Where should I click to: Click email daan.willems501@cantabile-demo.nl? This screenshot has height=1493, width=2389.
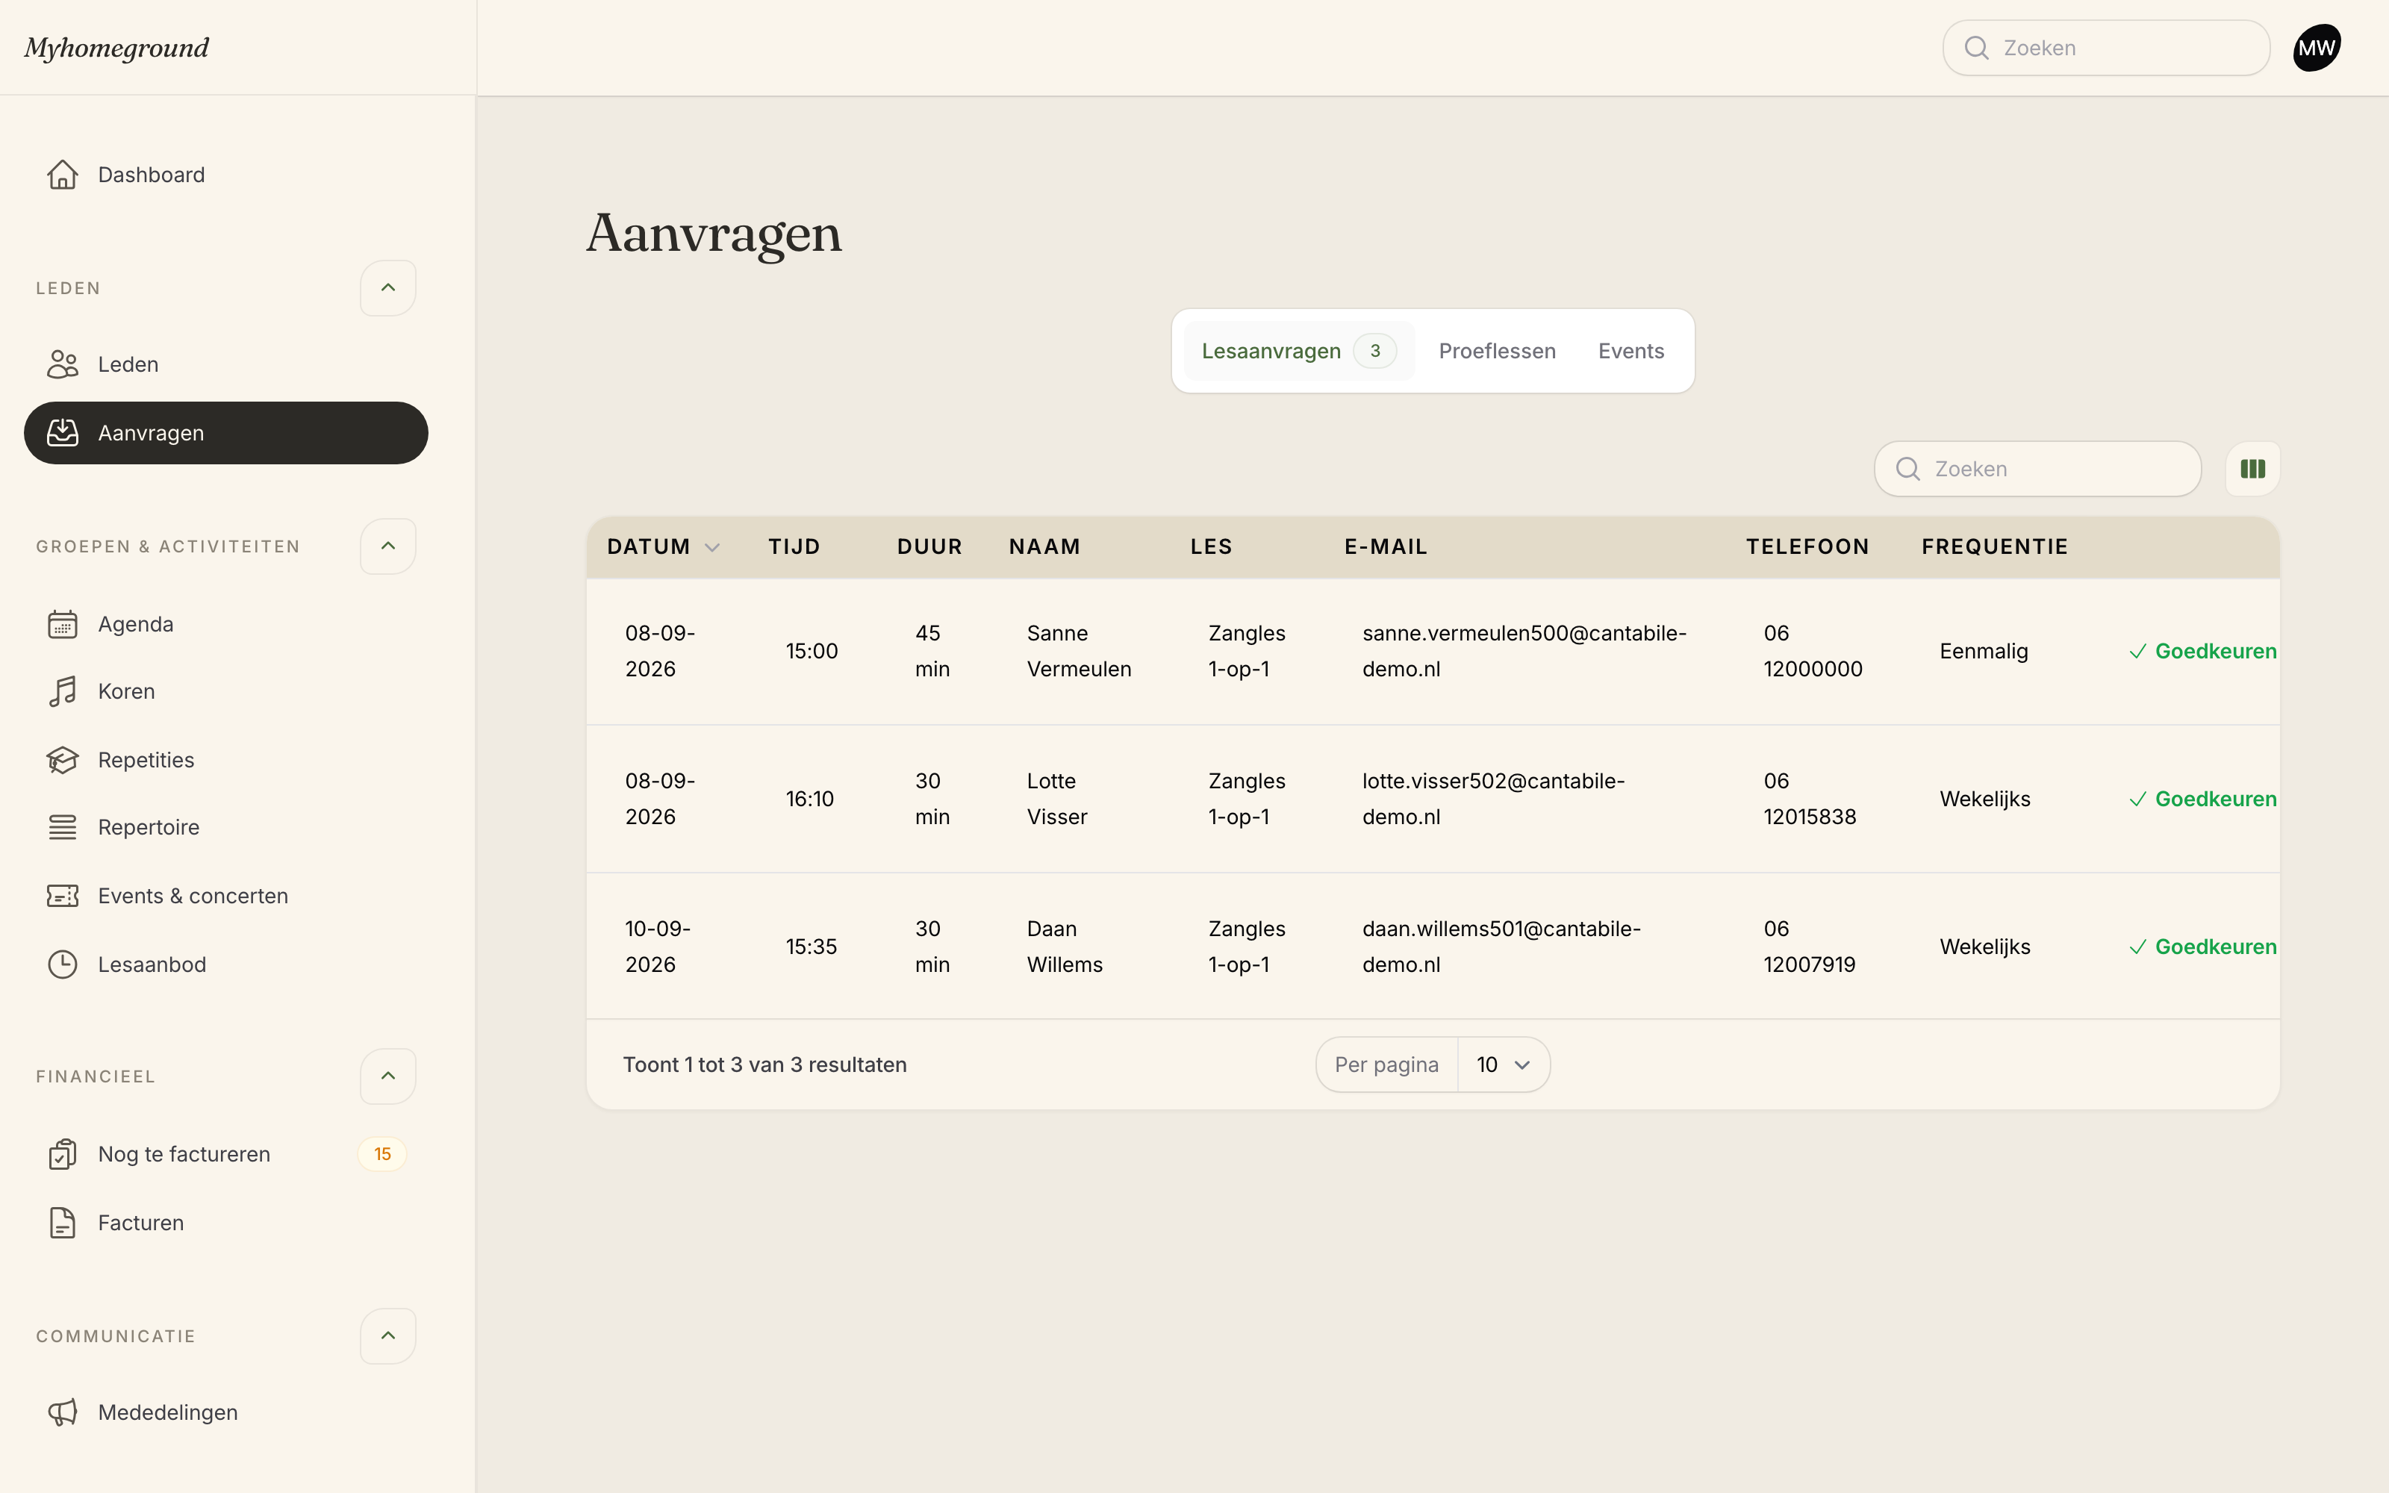click(x=1501, y=948)
